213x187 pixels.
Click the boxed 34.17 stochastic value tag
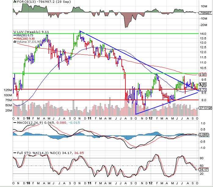click(203, 170)
